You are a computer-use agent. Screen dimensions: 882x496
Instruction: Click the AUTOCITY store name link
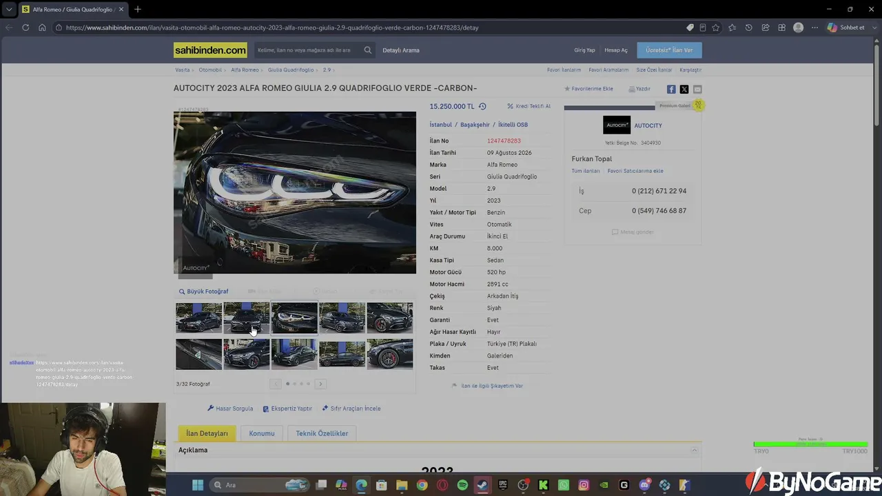pyautogui.click(x=648, y=125)
